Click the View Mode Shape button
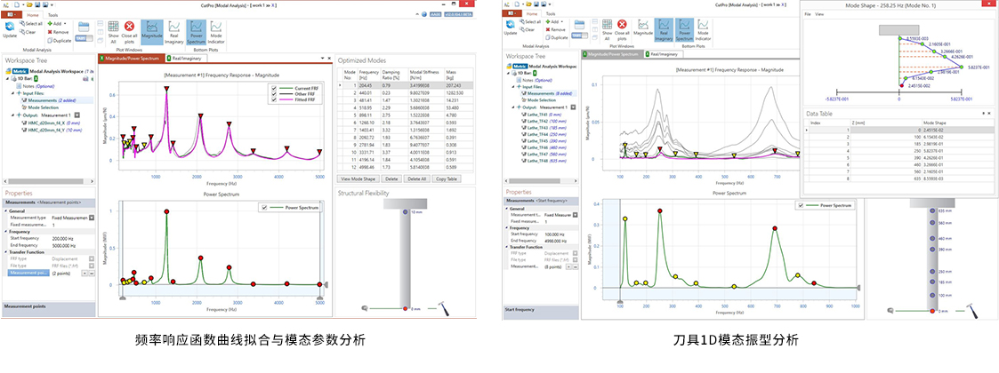The image size is (999, 373). pos(359,179)
